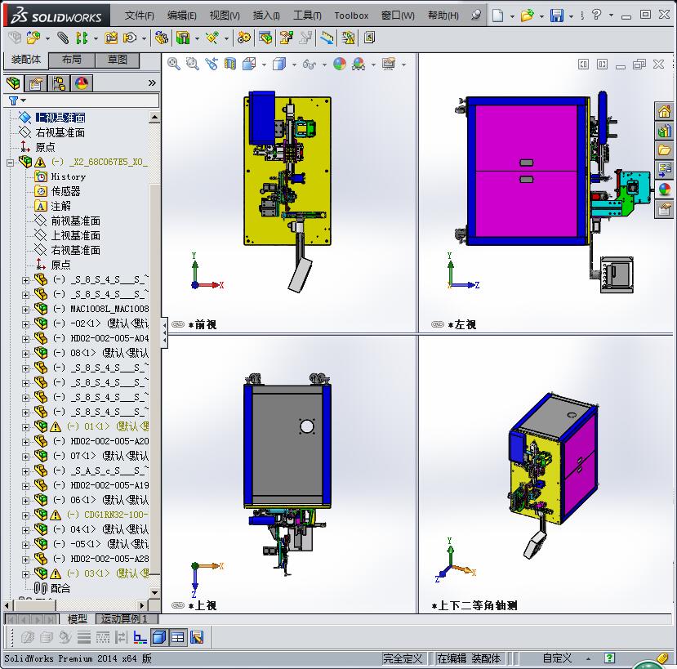
Task: Expand the 07<1> component node
Action: [x=25, y=457]
